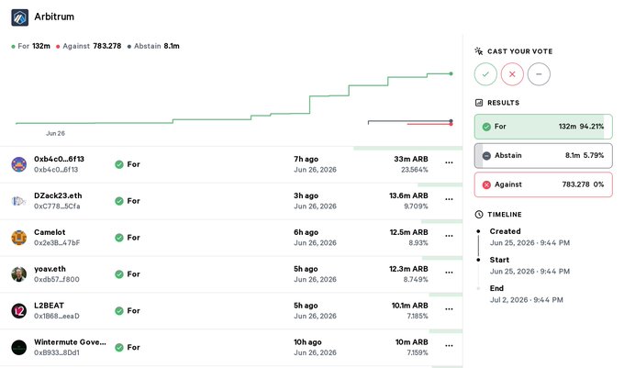Toggle the Against series in chart legend
The width and height of the screenshot is (624, 368).
coord(88,46)
